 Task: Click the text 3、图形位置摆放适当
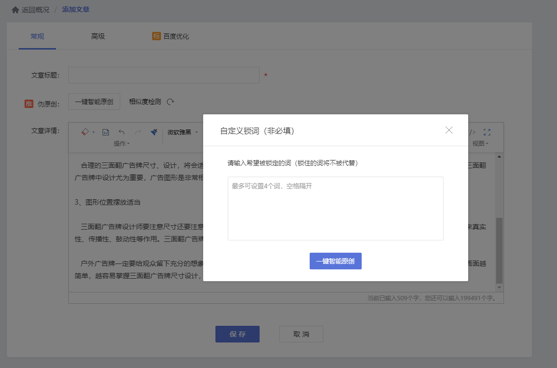107,202
